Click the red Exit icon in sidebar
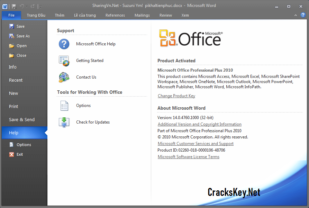Viewport: 309px width, 208px height. [12, 154]
